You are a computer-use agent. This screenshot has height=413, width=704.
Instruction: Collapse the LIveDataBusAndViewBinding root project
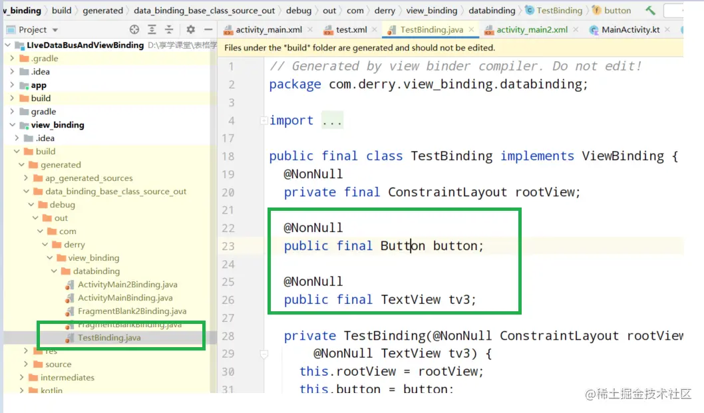[x=7, y=45]
